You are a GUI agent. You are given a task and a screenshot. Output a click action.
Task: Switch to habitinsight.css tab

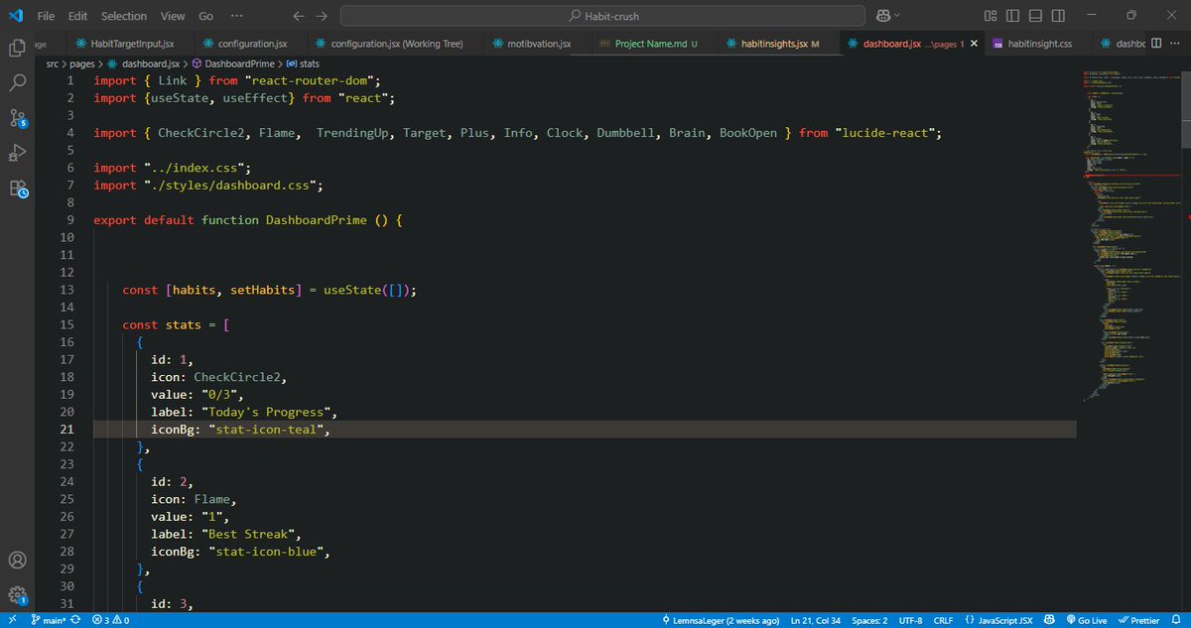[x=1040, y=44]
